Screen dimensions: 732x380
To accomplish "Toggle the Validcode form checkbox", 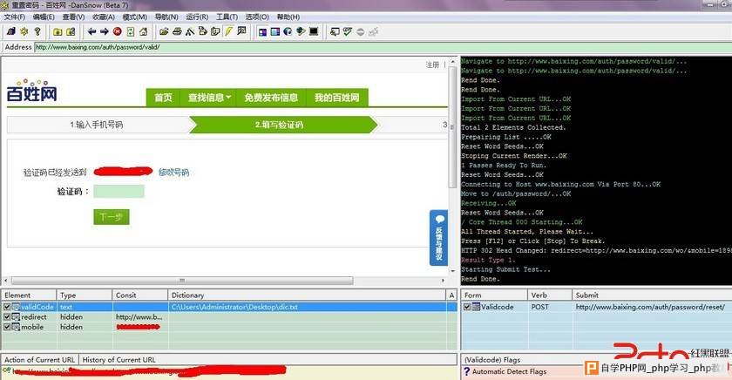I will pos(467,307).
